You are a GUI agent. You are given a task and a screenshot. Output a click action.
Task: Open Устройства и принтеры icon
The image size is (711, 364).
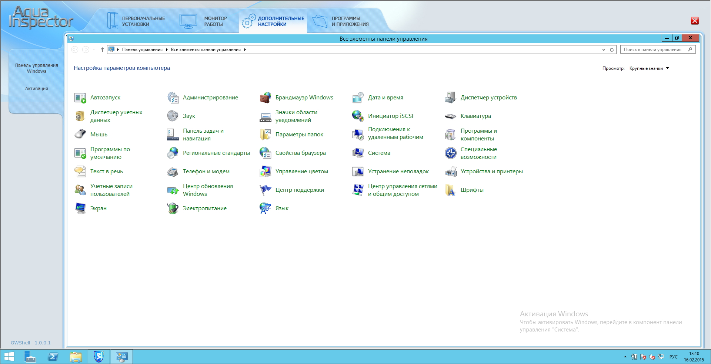[x=450, y=171]
